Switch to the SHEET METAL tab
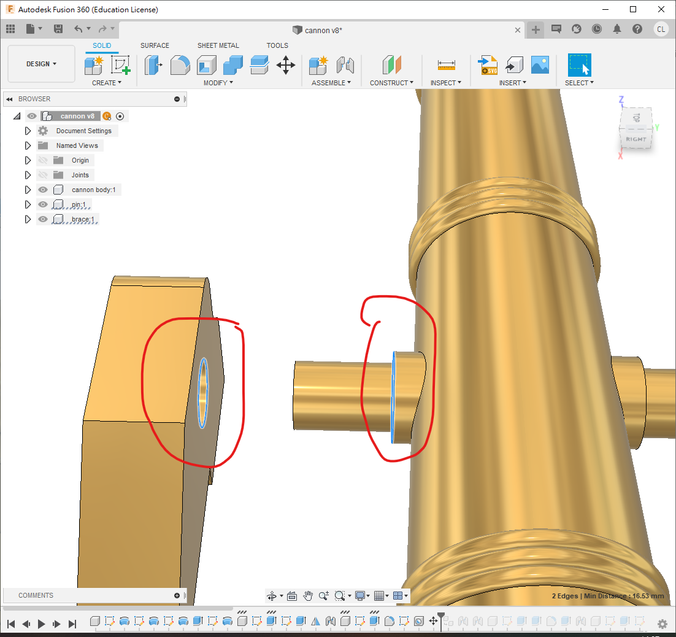Image resolution: width=676 pixels, height=637 pixels. point(218,45)
